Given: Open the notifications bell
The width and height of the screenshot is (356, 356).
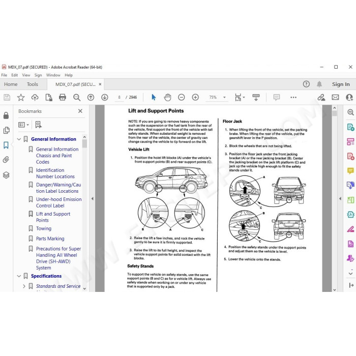Looking at the screenshot, I should coord(319,84).
